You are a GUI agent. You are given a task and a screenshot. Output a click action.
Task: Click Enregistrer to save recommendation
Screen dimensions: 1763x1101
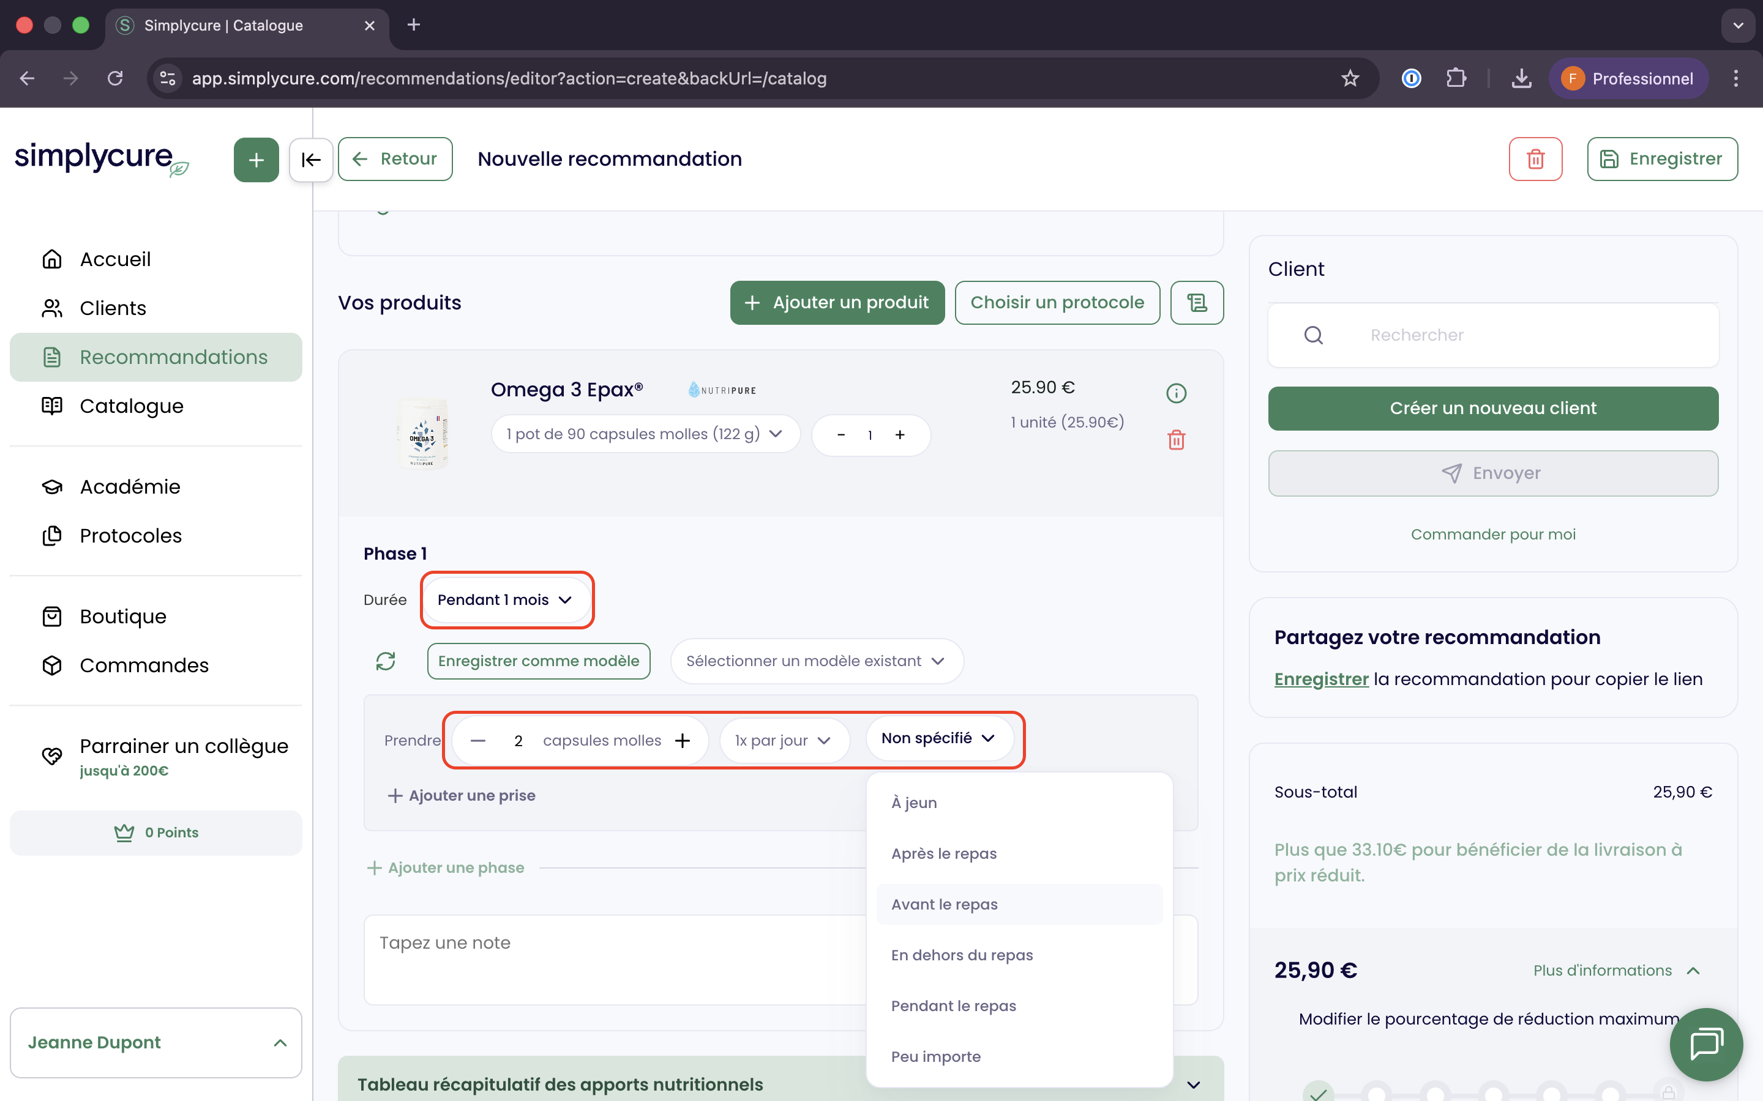coord(1662,159)
